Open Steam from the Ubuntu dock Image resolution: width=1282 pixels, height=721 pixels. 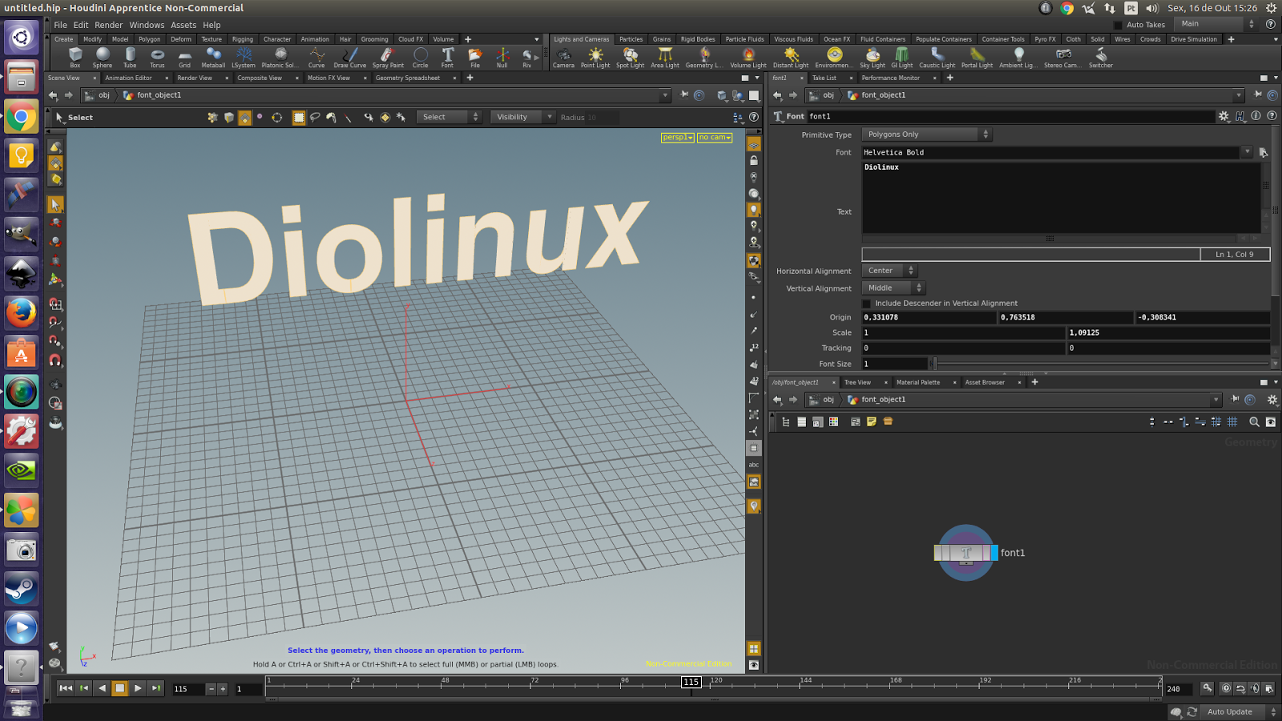[22, 589]
